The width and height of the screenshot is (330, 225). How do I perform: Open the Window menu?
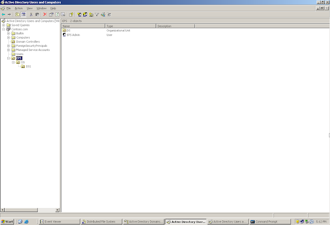click(x=41, y=8)
